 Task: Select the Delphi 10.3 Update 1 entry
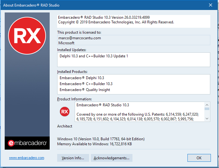94,56
